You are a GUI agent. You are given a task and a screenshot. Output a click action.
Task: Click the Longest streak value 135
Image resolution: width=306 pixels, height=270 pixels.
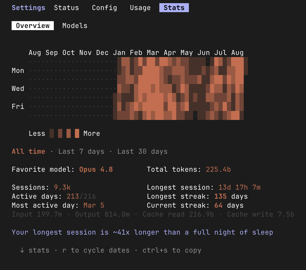click(221, 196)
